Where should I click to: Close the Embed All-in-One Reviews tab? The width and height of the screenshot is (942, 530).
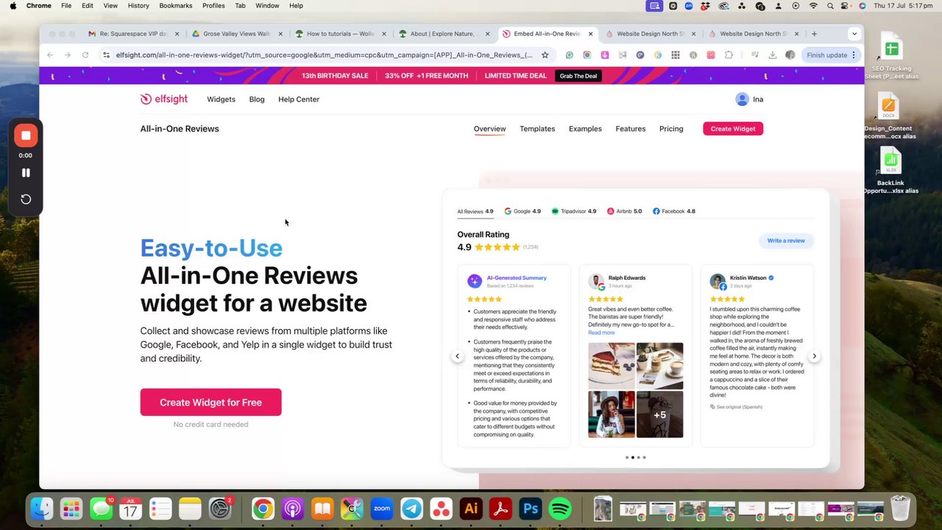[590, 34]
